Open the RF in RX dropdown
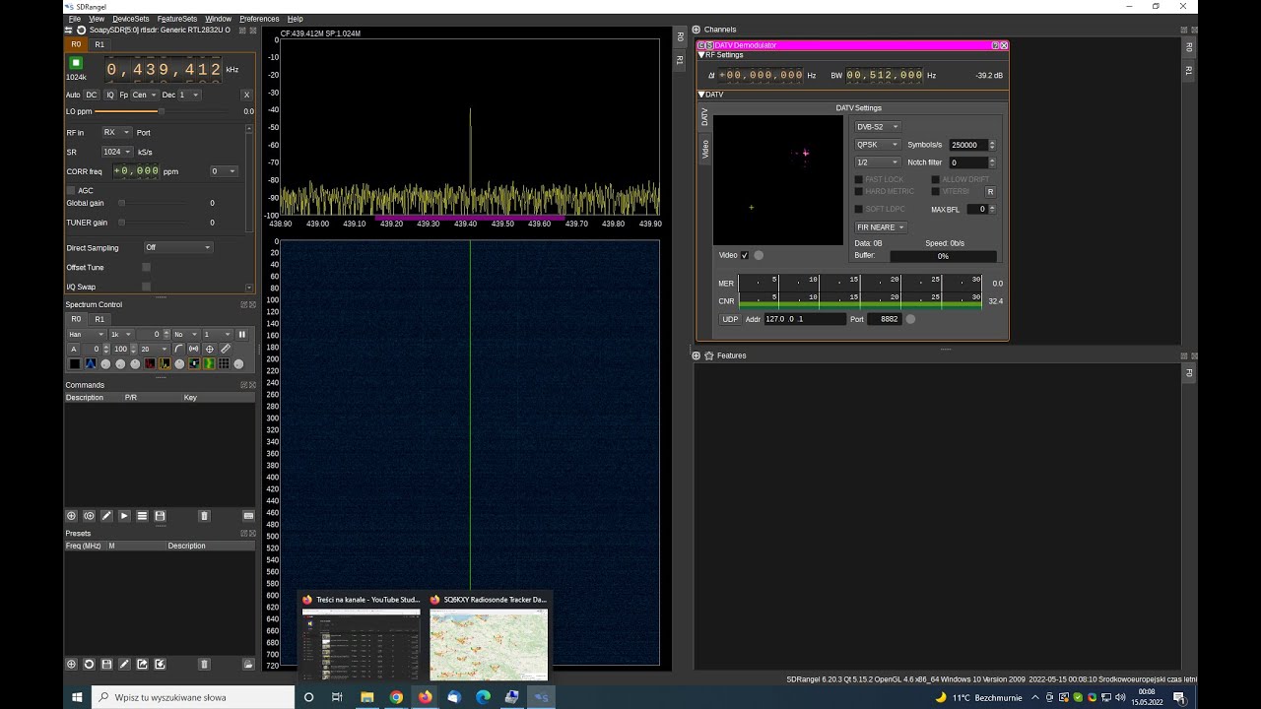 [x=116, y=132]
